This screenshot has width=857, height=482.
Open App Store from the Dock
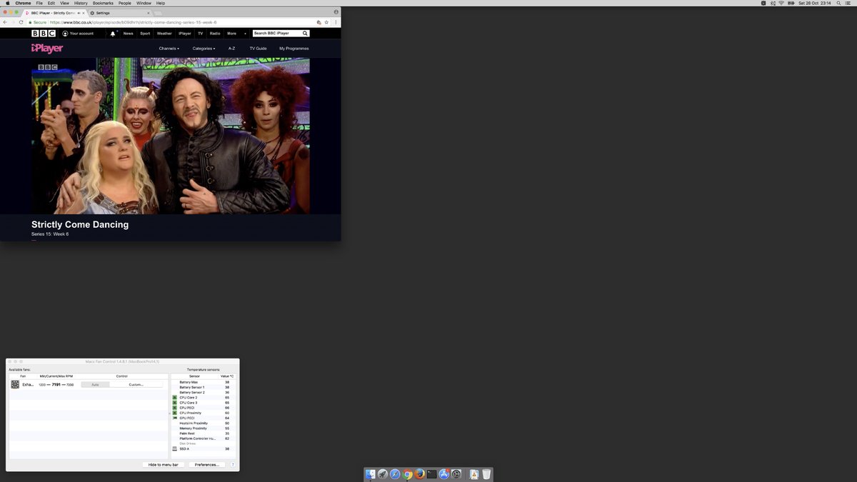click(x=443, y=474)
